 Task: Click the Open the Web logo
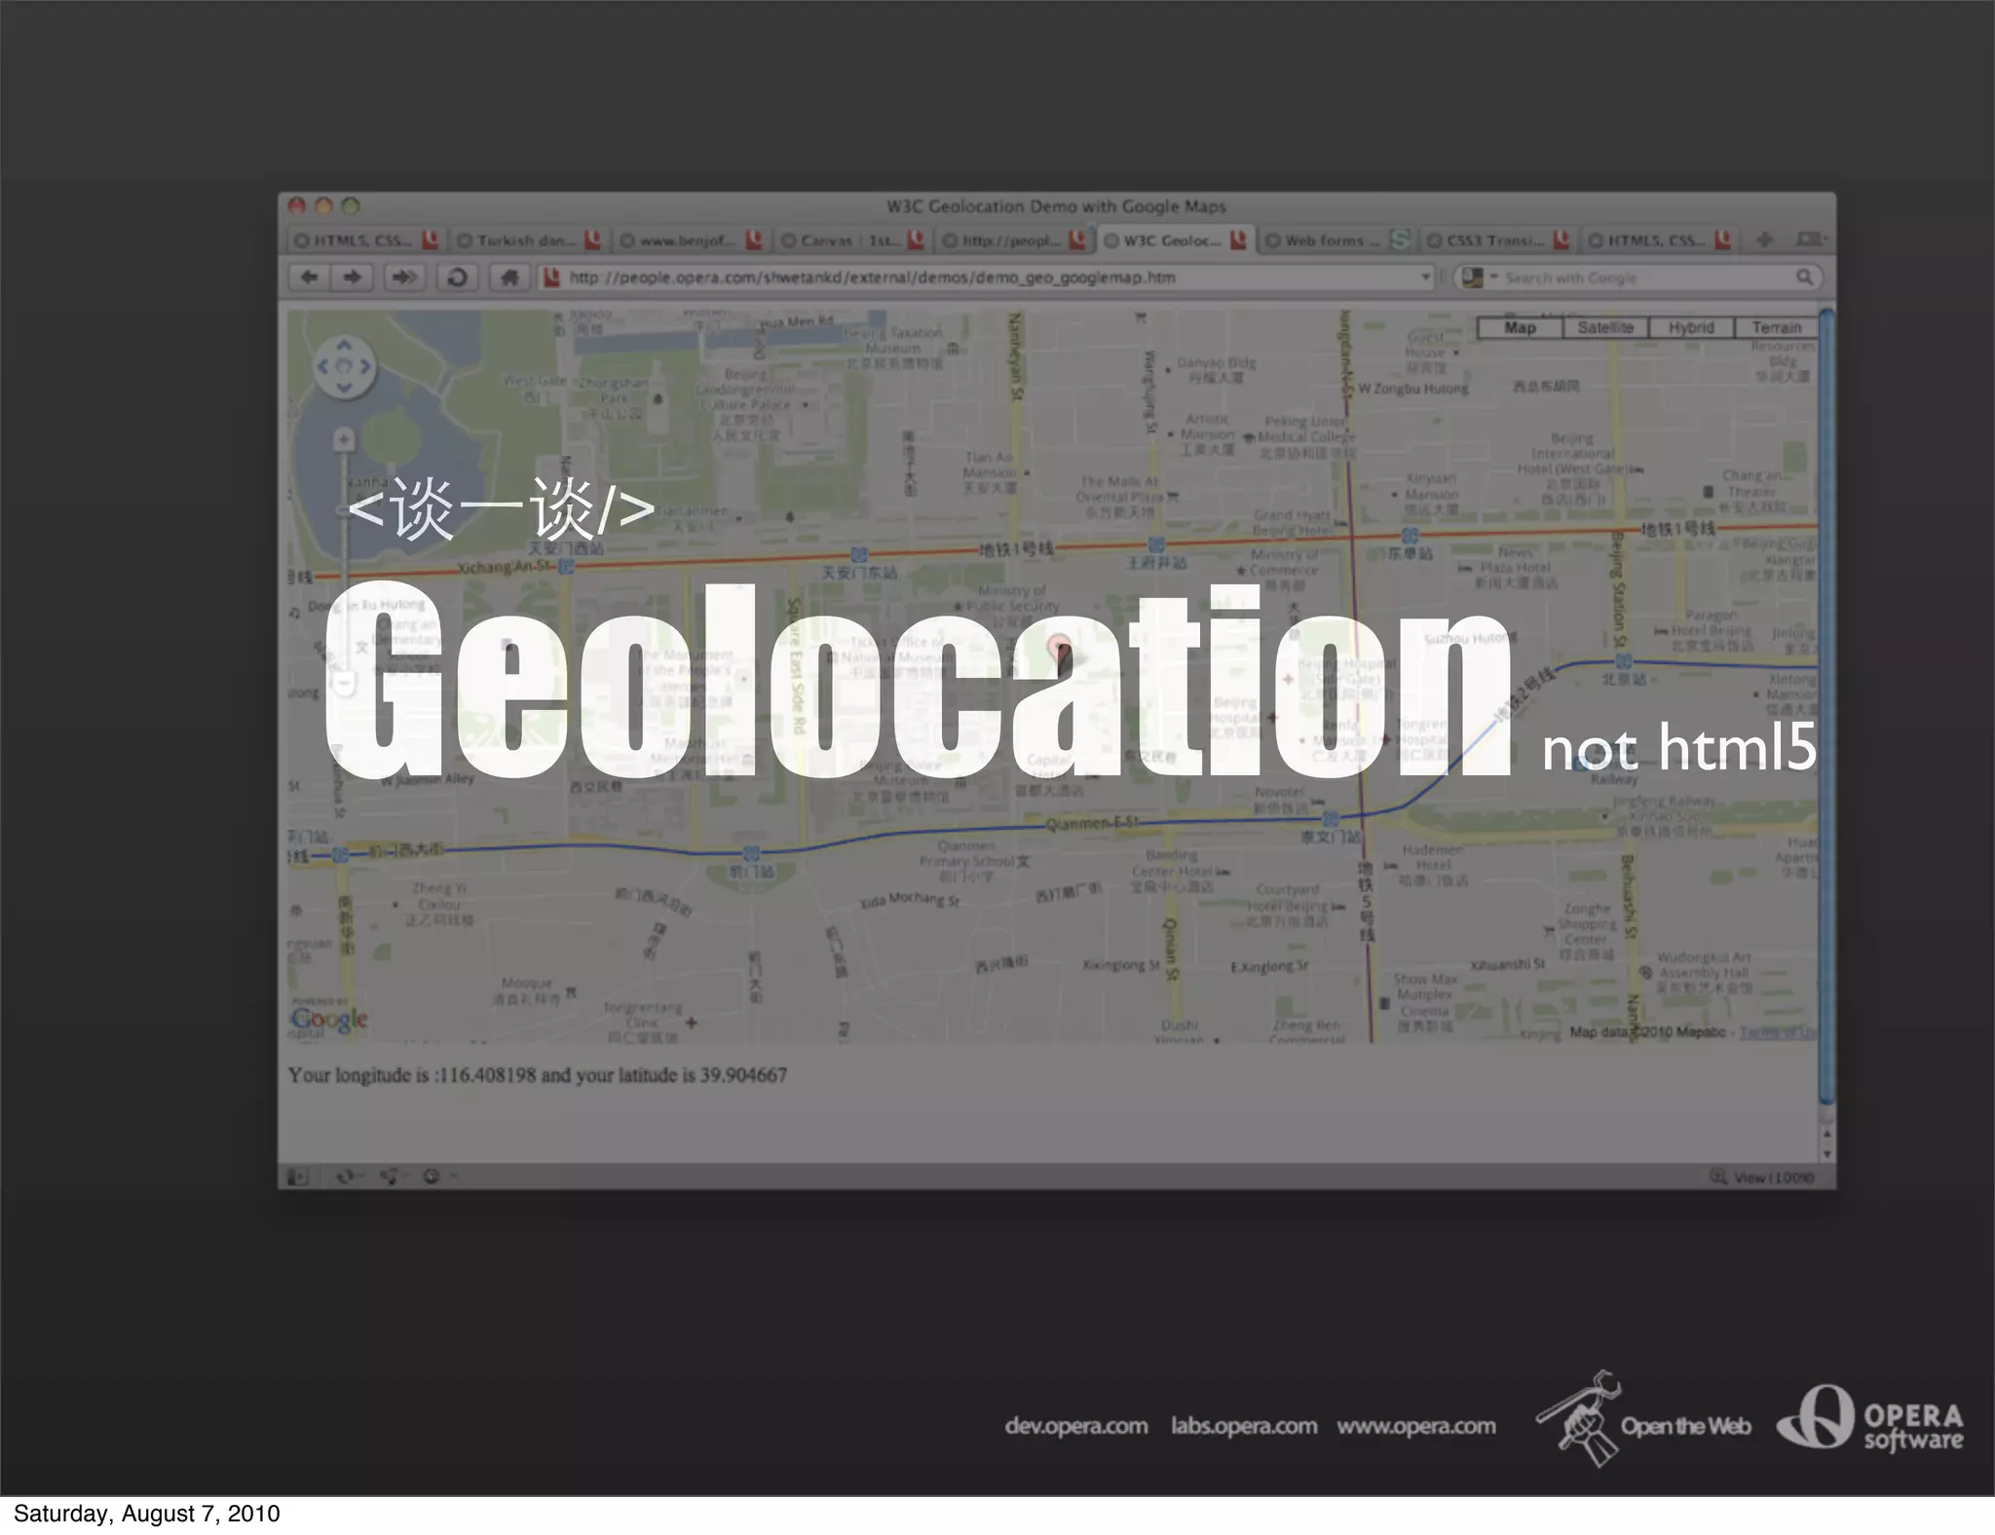1643,1419
